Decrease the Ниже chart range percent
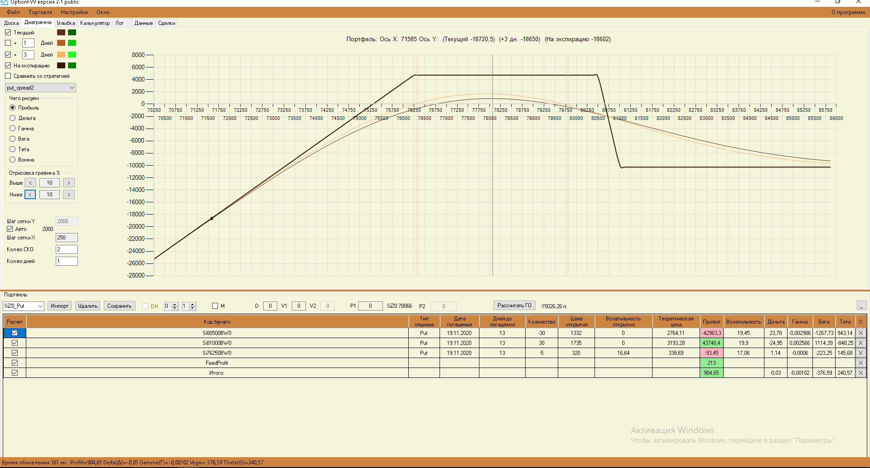Viewport: 870px width, 468px height. (x=30, y=195)
